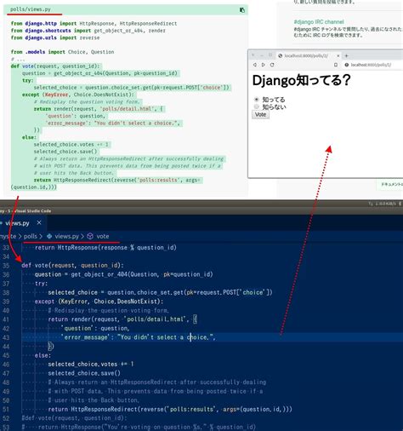This screenshot has width=403, height=431.
Task: Submit the poll with Vote button
Action: pos(260,115)
